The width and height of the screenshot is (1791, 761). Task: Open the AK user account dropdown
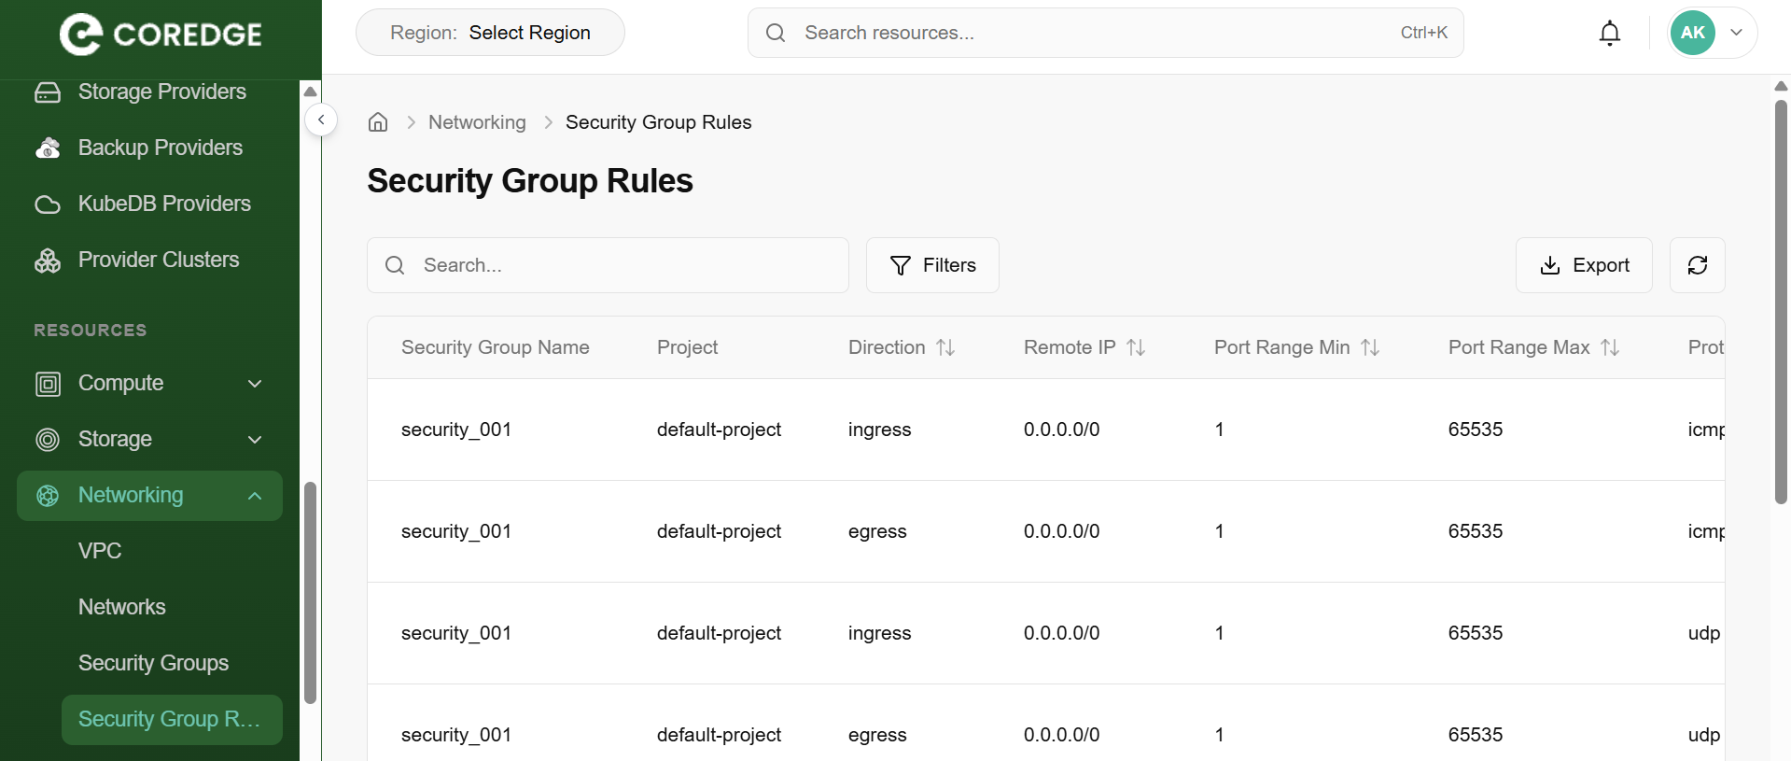pos(1712,33)
